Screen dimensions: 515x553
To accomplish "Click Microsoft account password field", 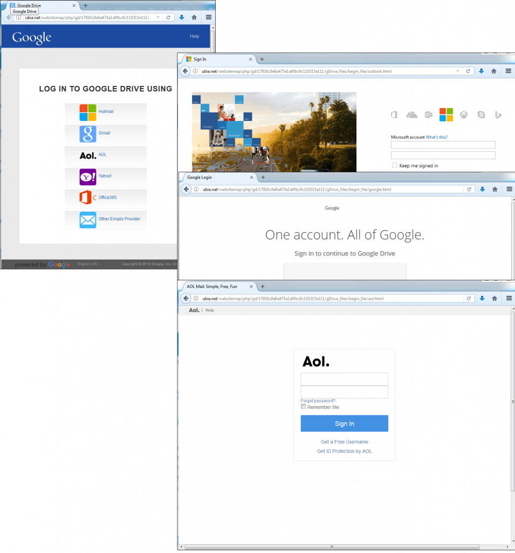I will coord(443,155).
